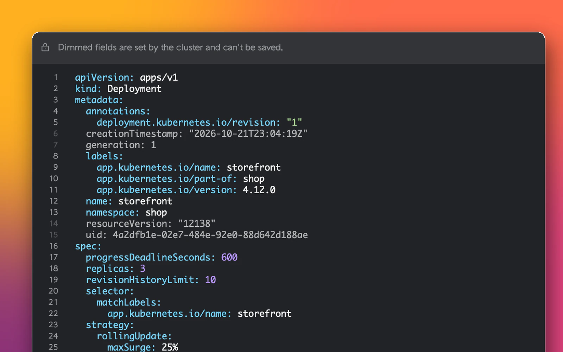Click the revisionHistoryLimit value 10
This screenshot has width=563, height=352.
[x=210, y=280]
